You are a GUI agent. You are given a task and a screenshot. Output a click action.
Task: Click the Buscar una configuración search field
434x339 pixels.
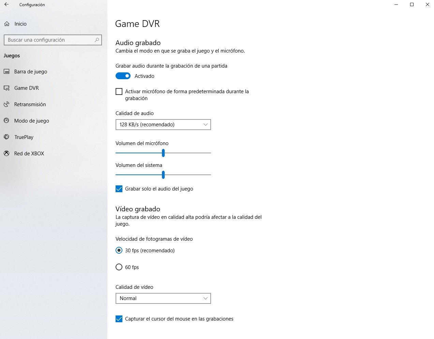coord(49,40)
